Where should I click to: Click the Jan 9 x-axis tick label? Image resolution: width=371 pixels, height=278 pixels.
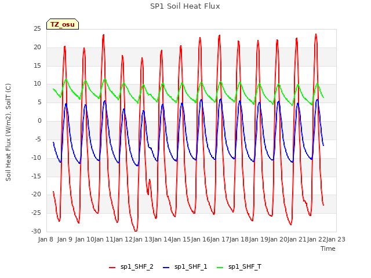click(64, 239)
